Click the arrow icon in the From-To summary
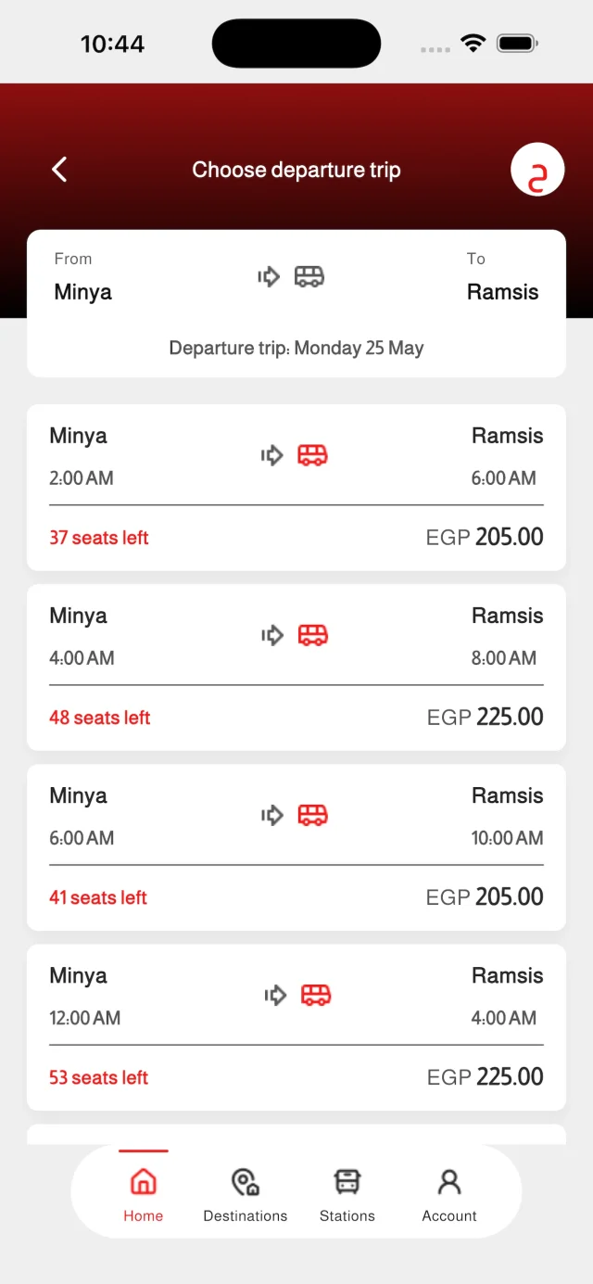The height and width of the screenshot is (1284, 593). coord(269,276)
